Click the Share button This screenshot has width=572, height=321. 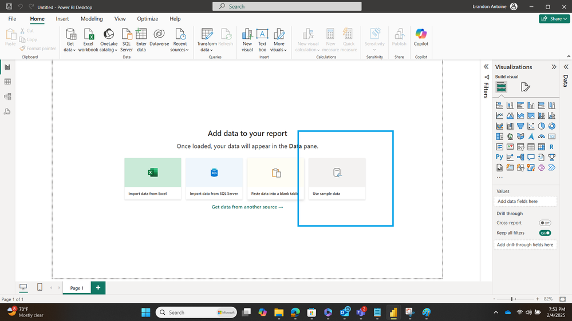(x=554, y=18)
